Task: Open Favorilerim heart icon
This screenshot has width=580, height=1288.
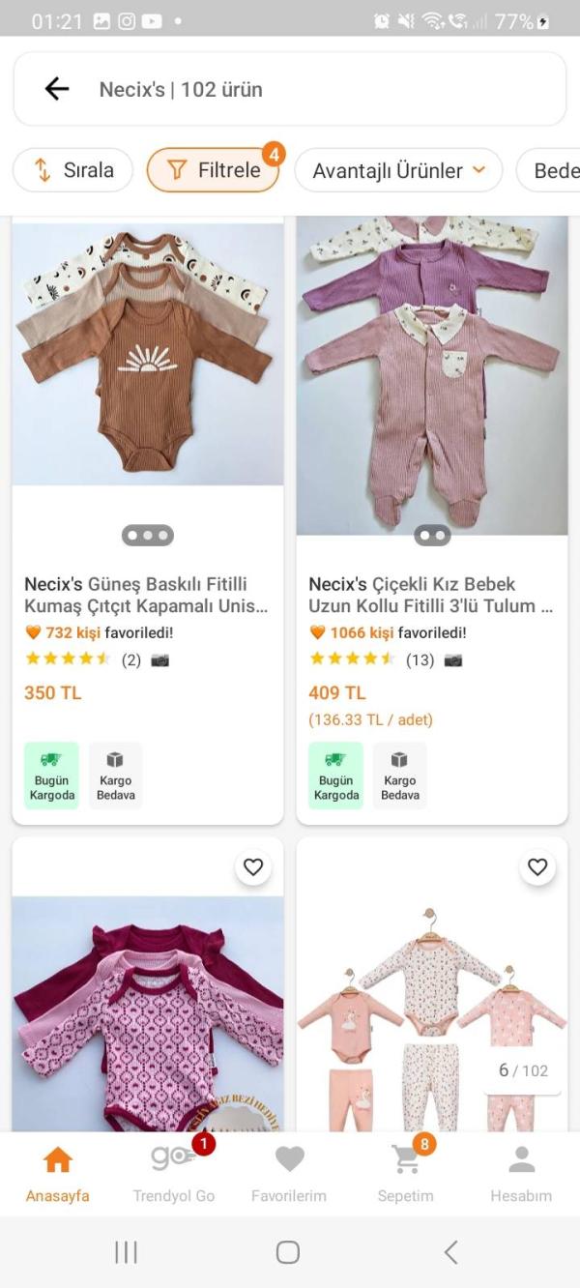Action: click(x=289, y=1170)
